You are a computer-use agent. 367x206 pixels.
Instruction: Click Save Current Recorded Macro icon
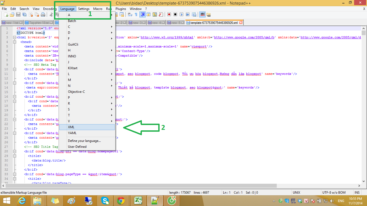tap(194, 14)
